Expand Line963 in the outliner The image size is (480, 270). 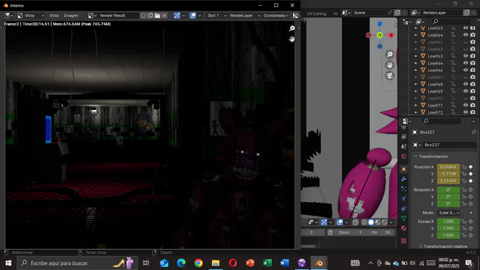click(416, 56)
